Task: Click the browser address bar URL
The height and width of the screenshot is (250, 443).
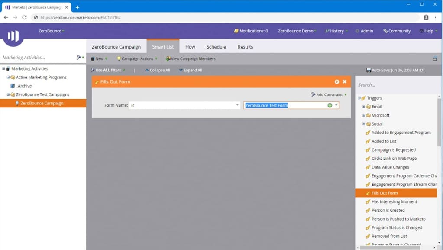Action: (x=81, y=17)
